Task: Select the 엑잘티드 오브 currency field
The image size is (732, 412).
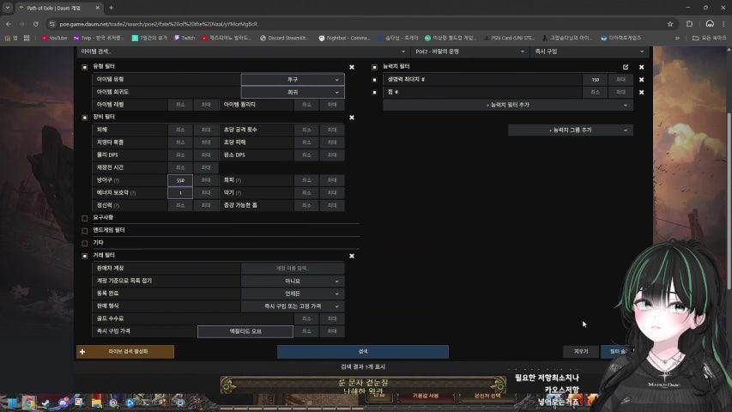Action: point(245,331)
